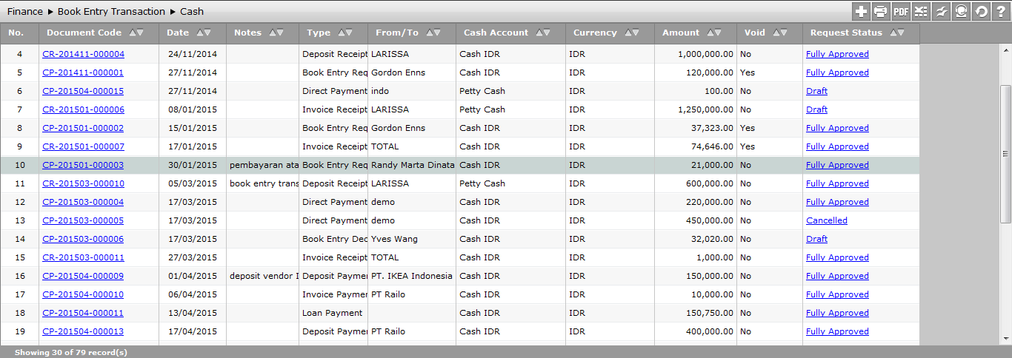Sort From/To column ascending arrow
Screen dimensions: 1012x358
(x=429, y=33)
